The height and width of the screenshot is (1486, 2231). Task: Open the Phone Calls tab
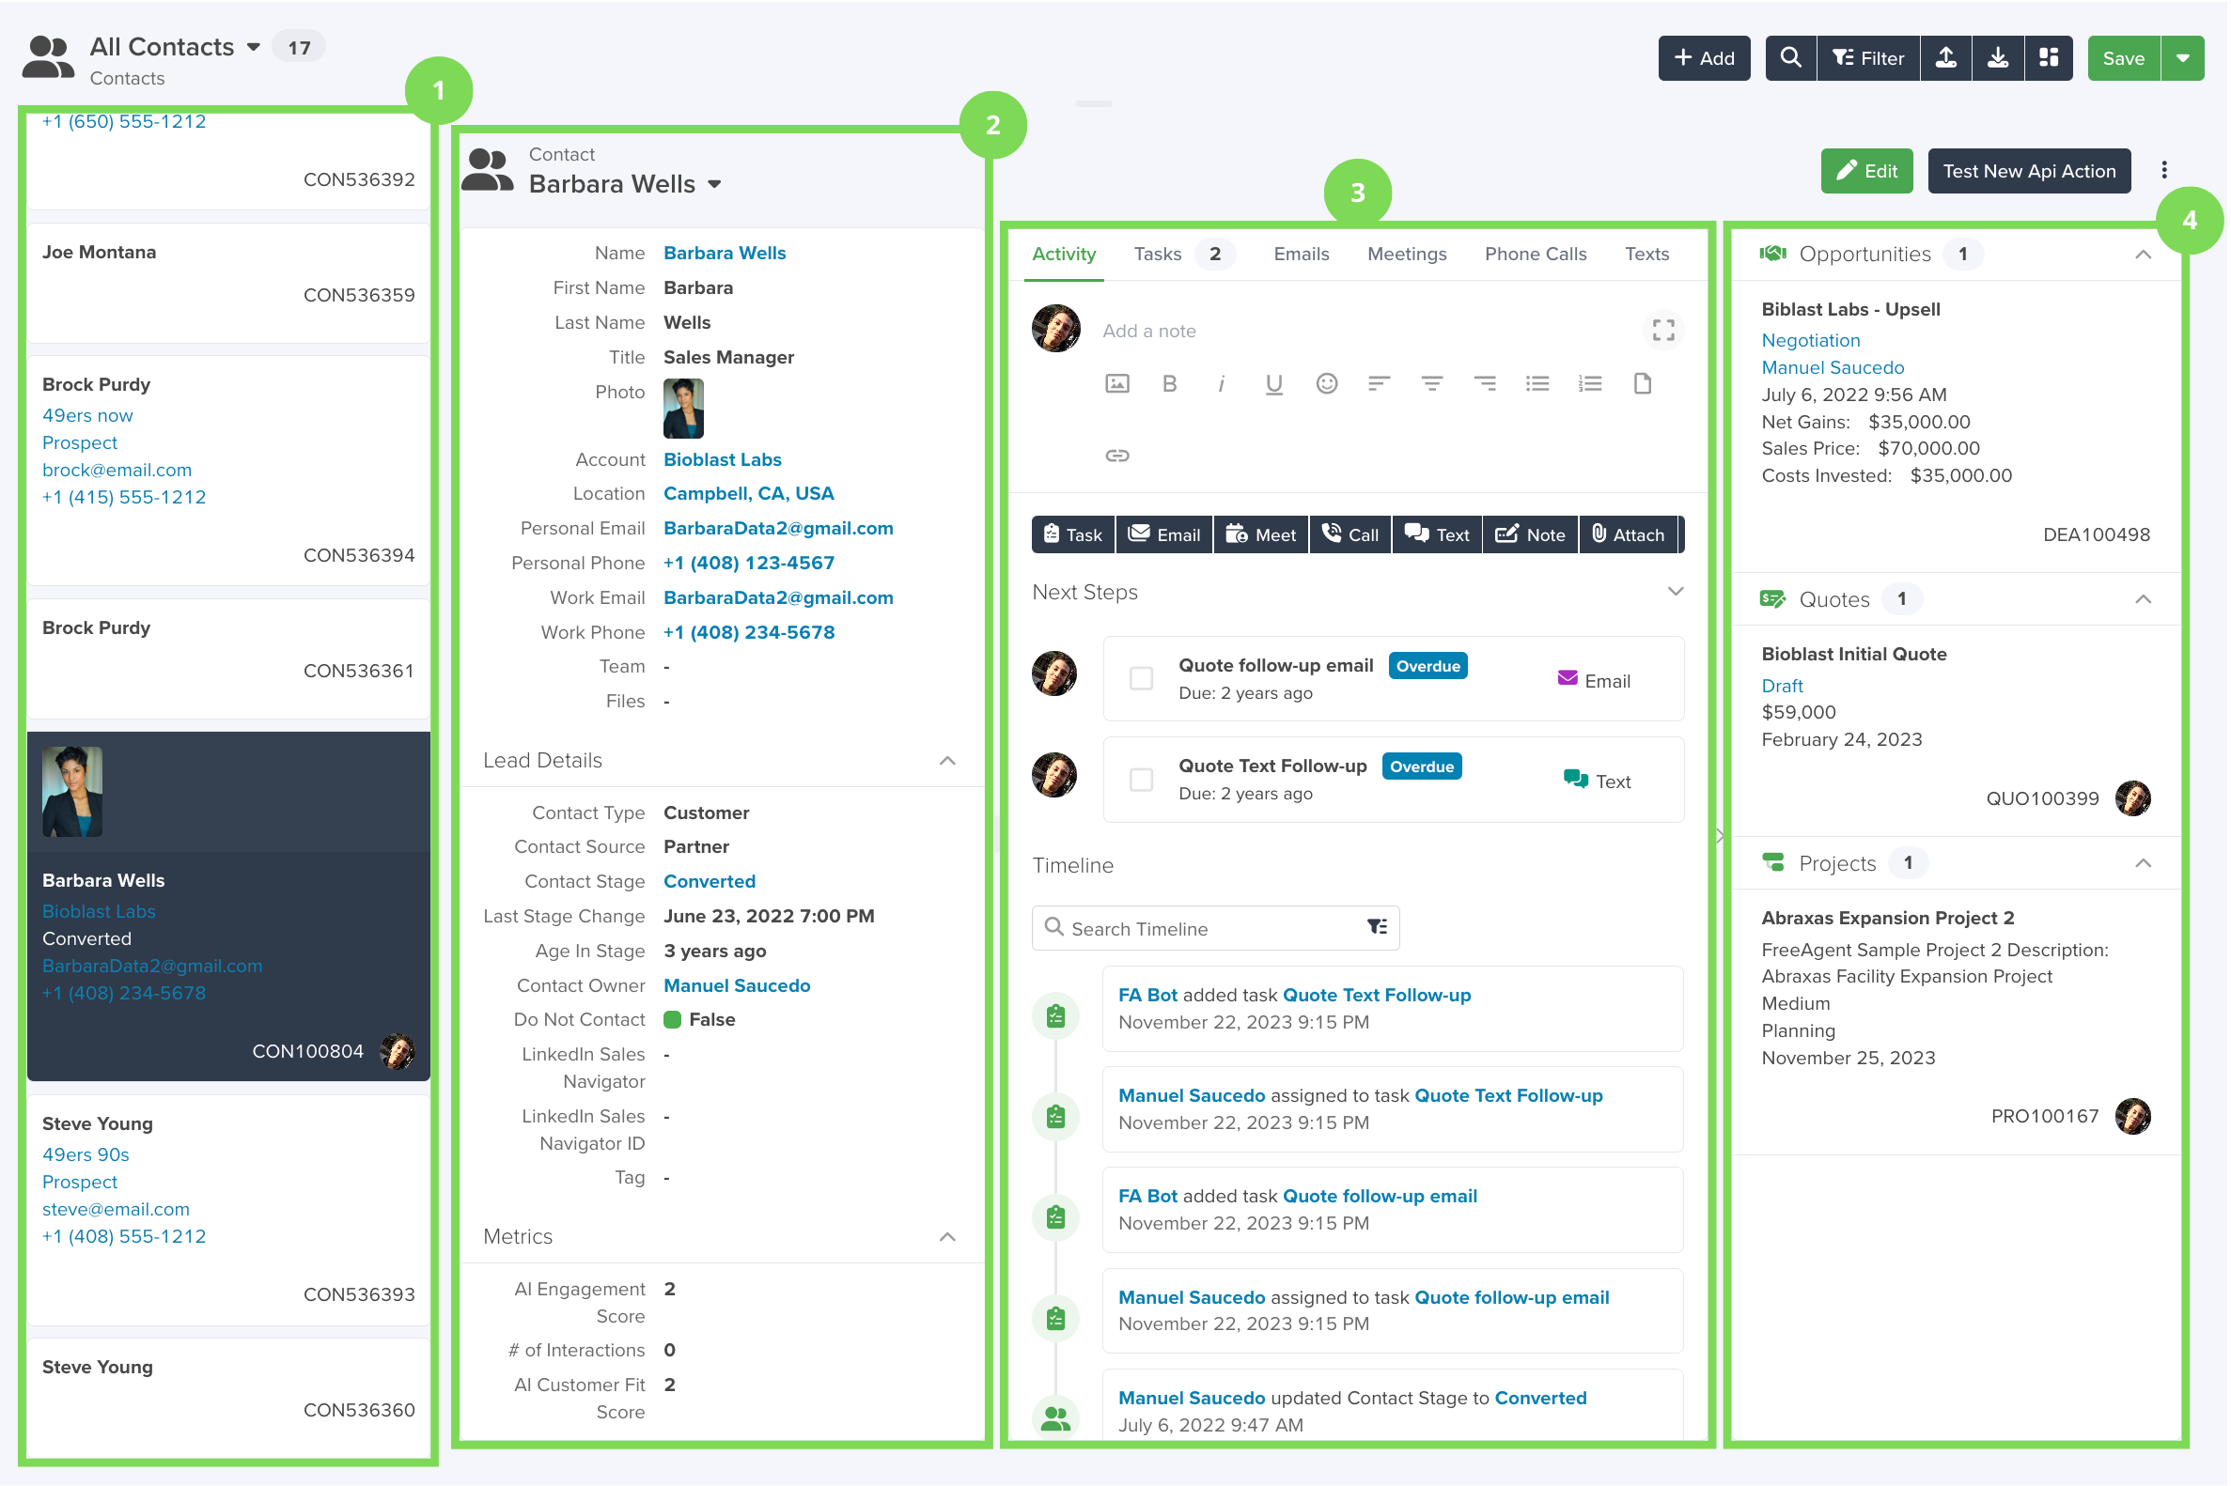(x=1534, y=254)
